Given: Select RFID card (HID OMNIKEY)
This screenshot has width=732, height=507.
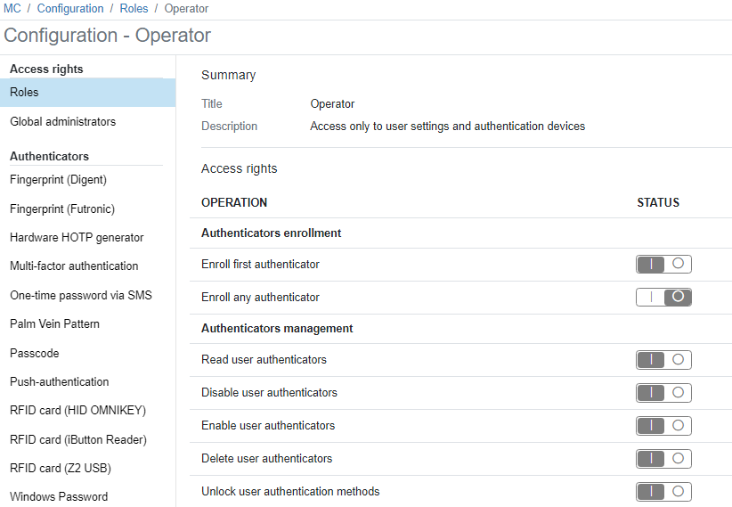Looking at the screenshot, I should point(77,410).
